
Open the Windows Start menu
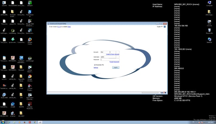[x=3, y=122]
